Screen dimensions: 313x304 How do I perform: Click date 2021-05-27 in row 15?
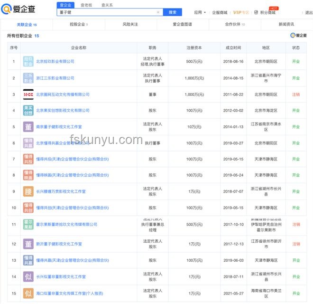click(233, 294)
